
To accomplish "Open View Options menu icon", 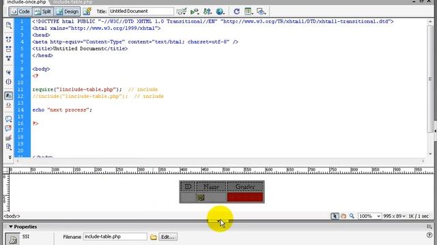I will [x=249, y=12].
